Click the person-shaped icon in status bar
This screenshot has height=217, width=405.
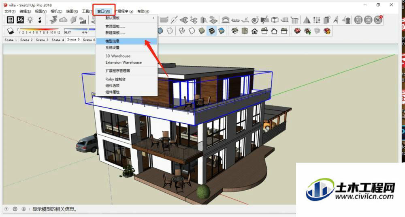click(x=23, y=209)
